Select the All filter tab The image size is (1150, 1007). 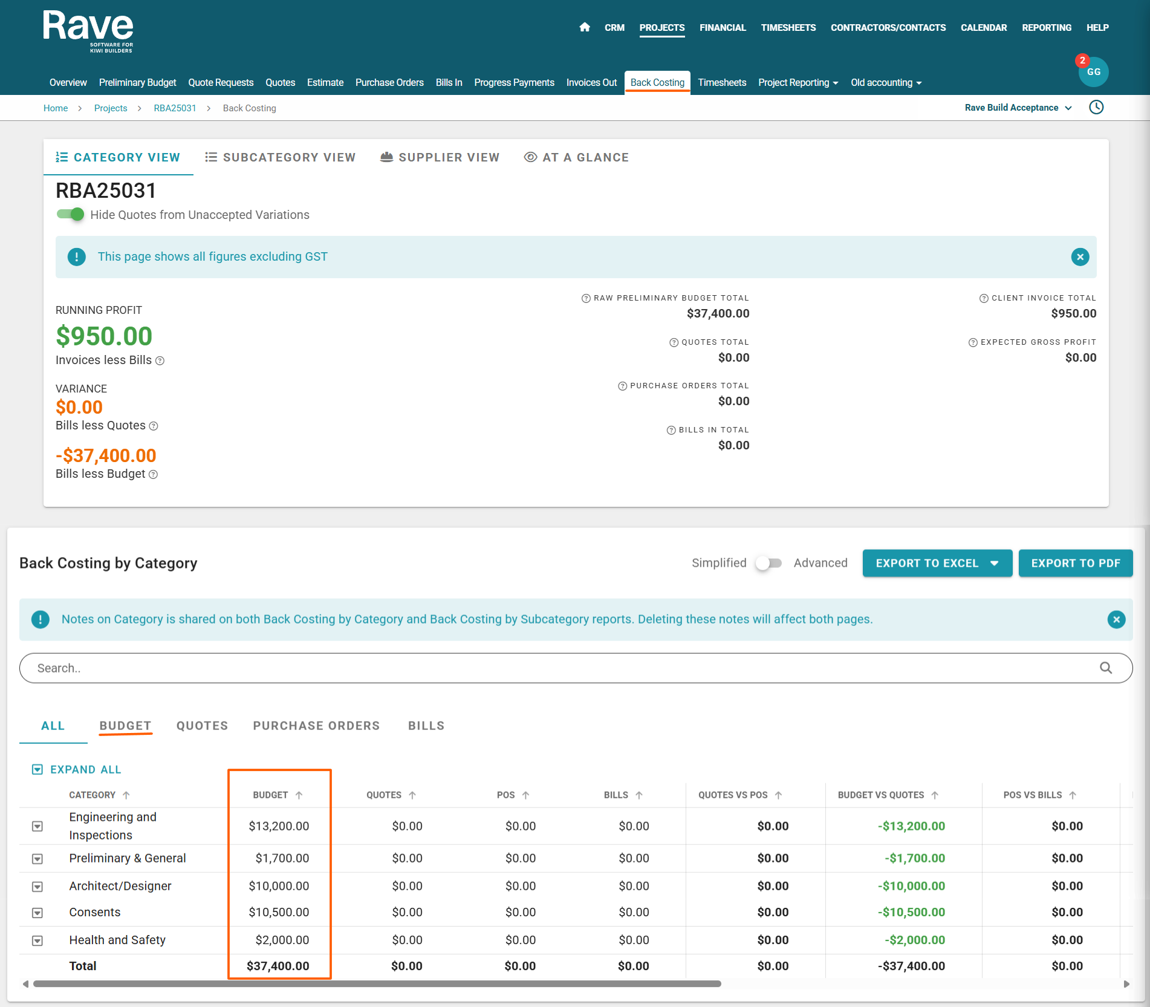pyautogui.click(x=53, y=726)
